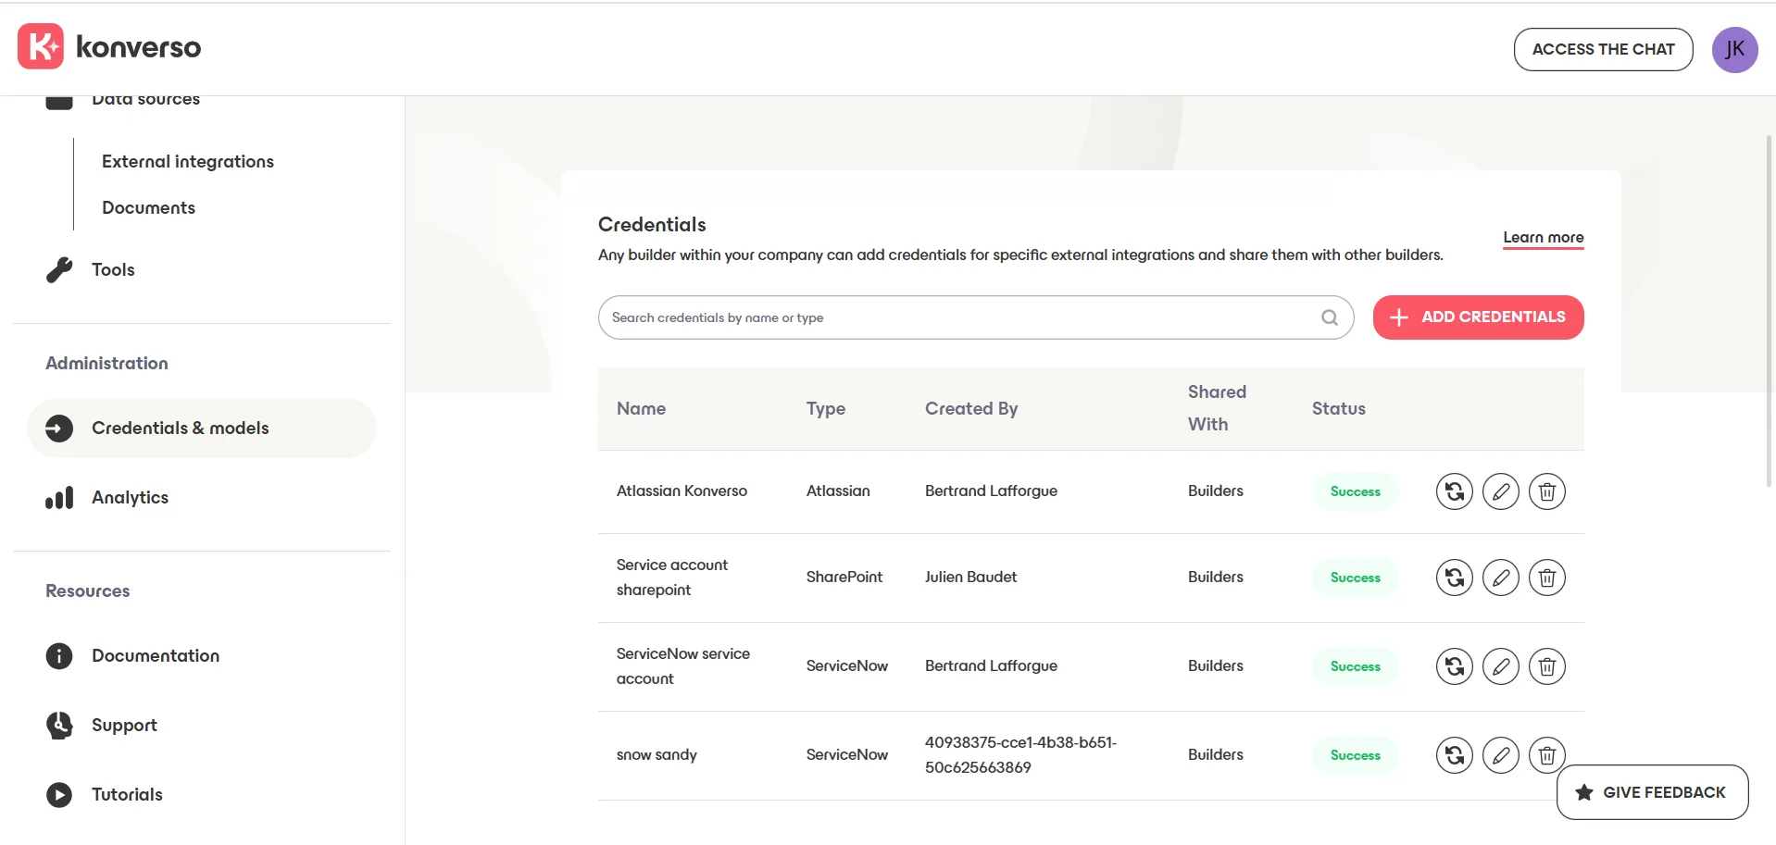This screenshot has height=845, width=1776.
Task: Click the Credentials & models arrow icon
Action: point(59,428)
